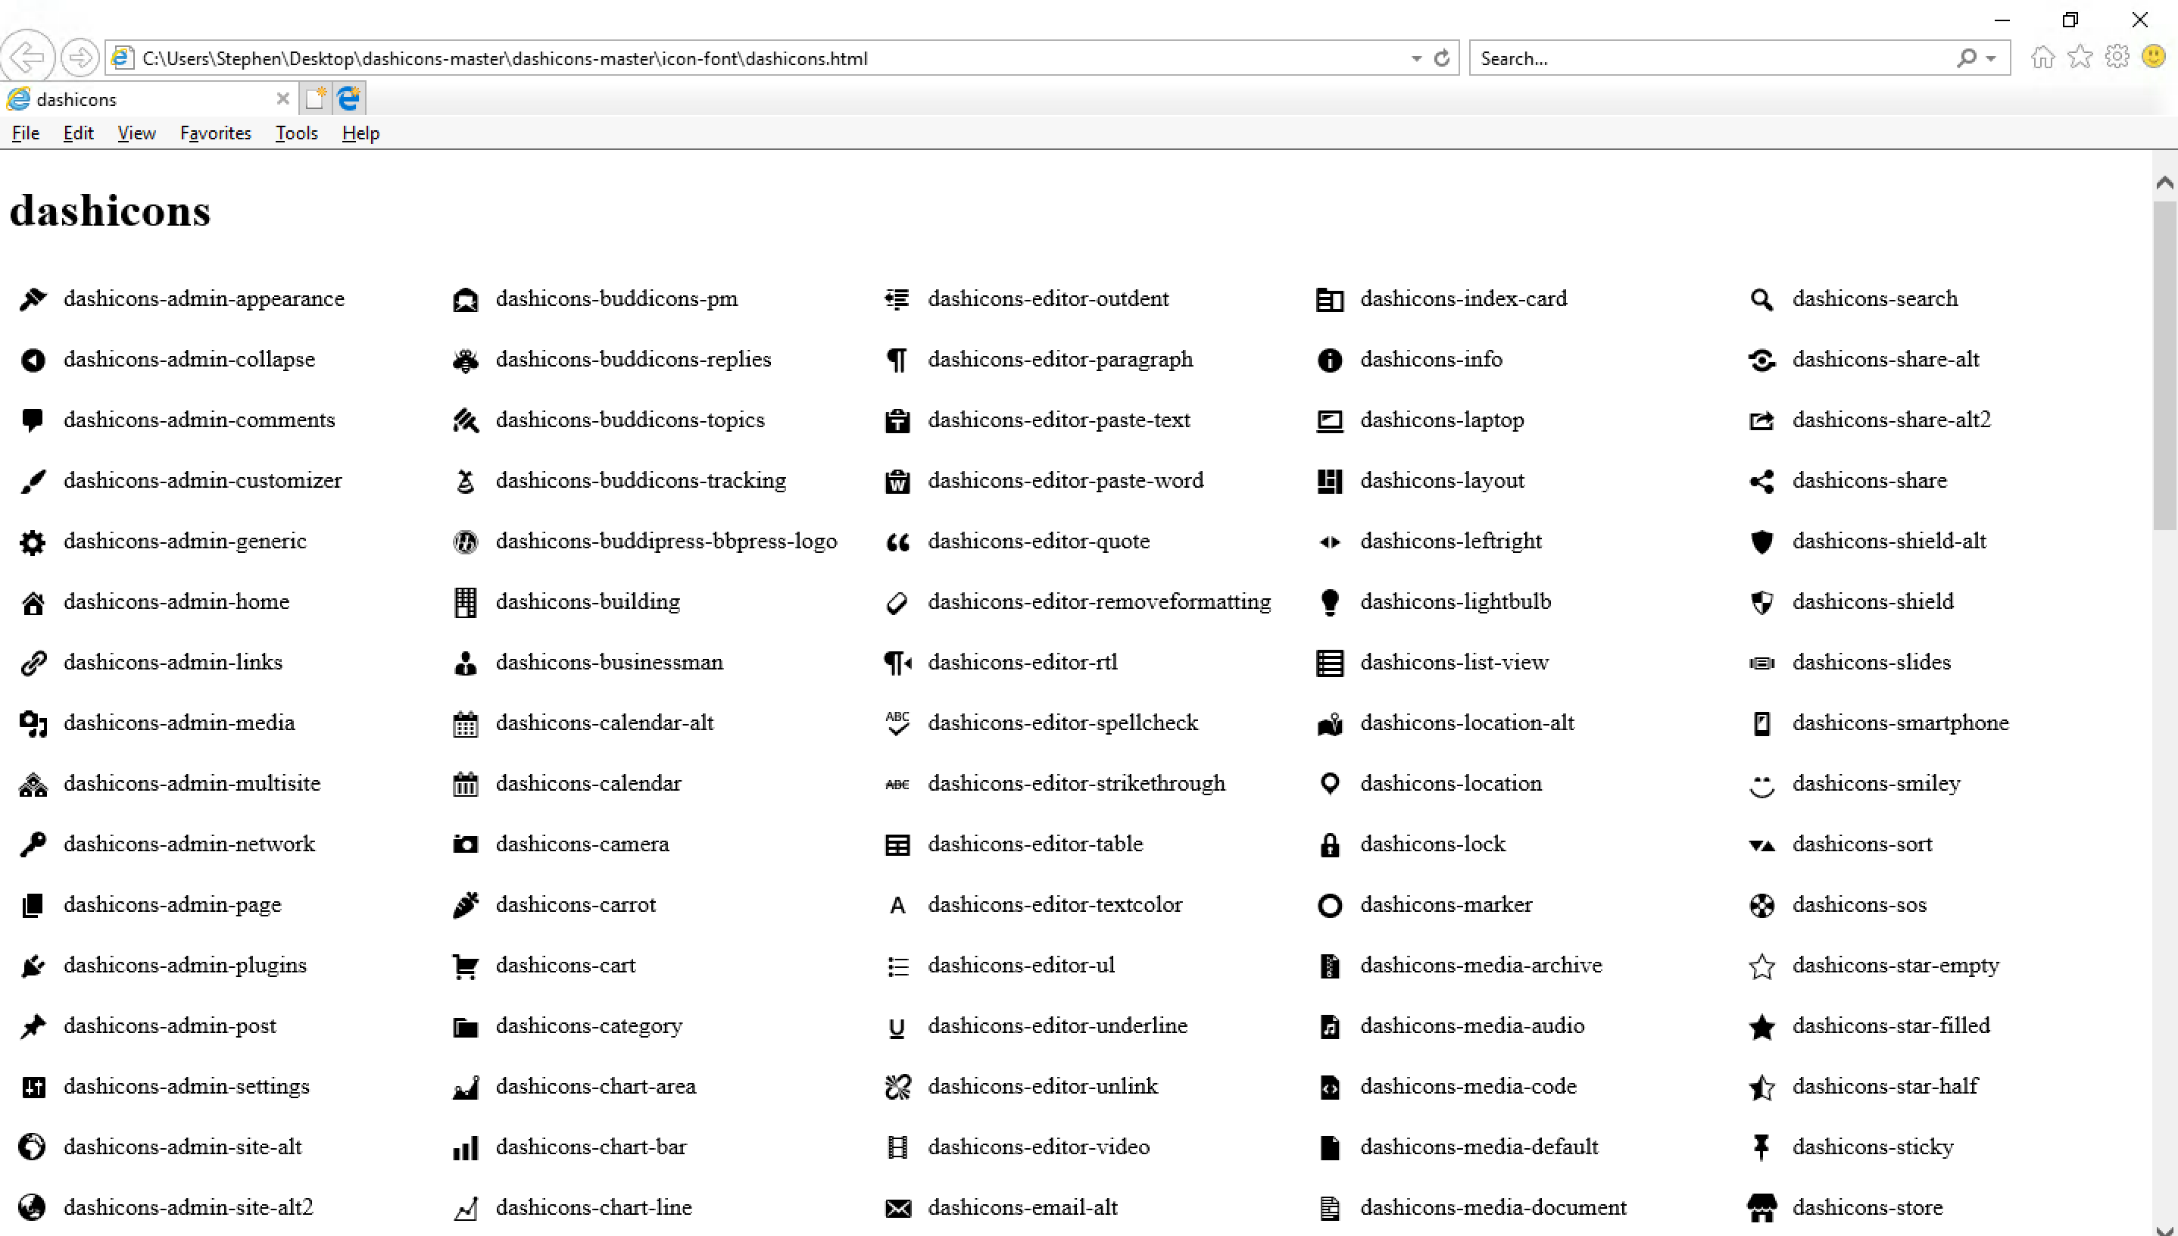Click the admin-appearance paintbrush icon

click(x=33, y=299)
